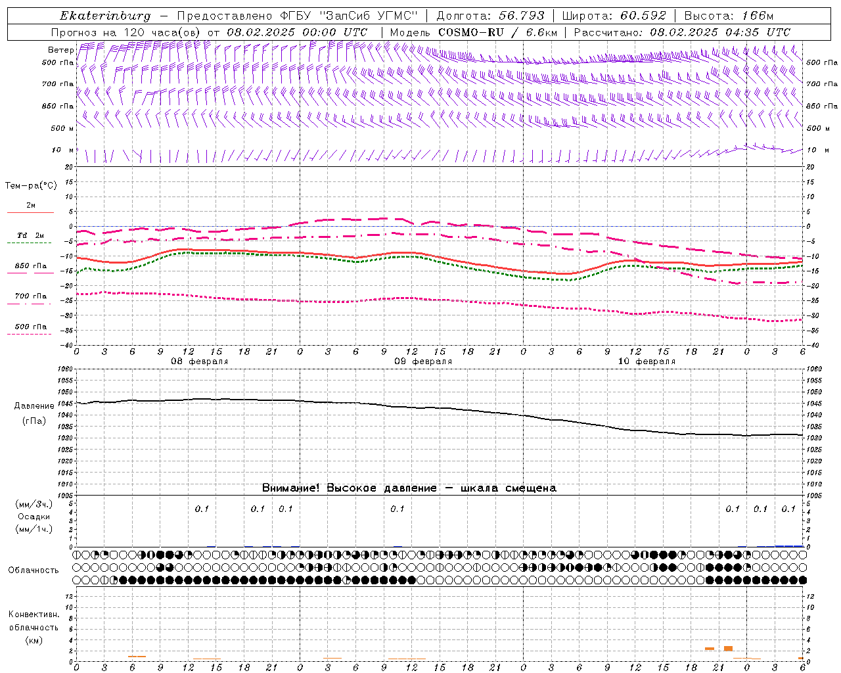
Task: Click the -40 value on left temperature axis
Action: [67, 345]
